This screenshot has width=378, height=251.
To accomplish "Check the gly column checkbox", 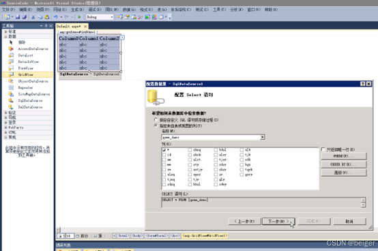I will coord(216,179).
